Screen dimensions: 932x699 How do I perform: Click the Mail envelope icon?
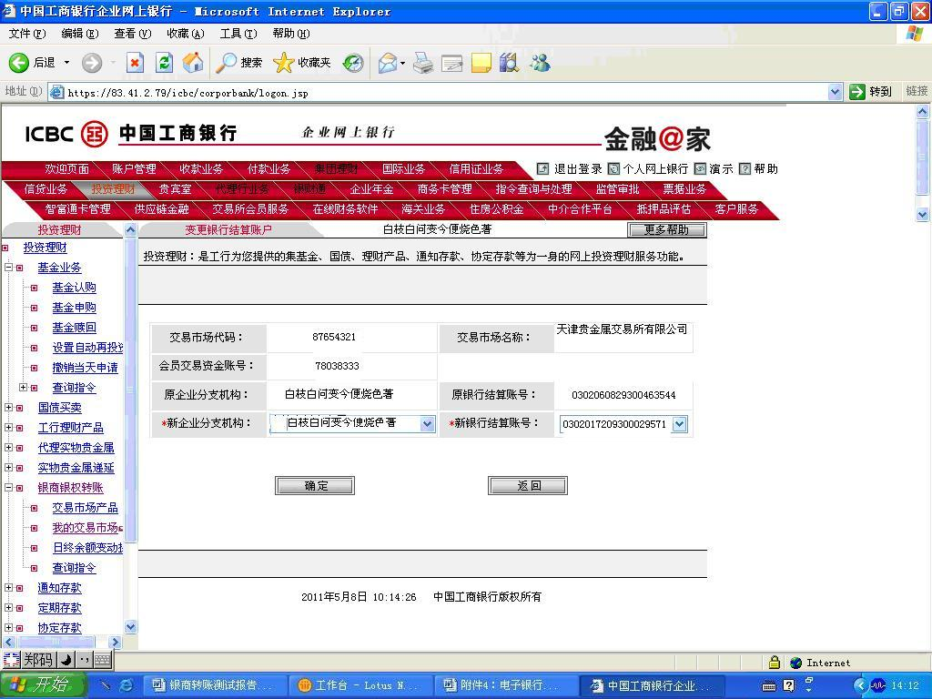(387, 63)
